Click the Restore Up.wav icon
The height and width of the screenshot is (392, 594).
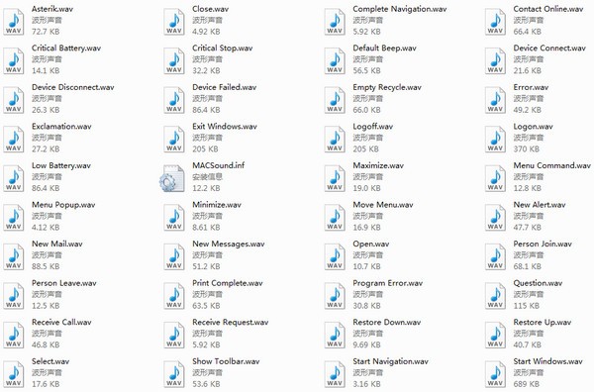(496, 336)
